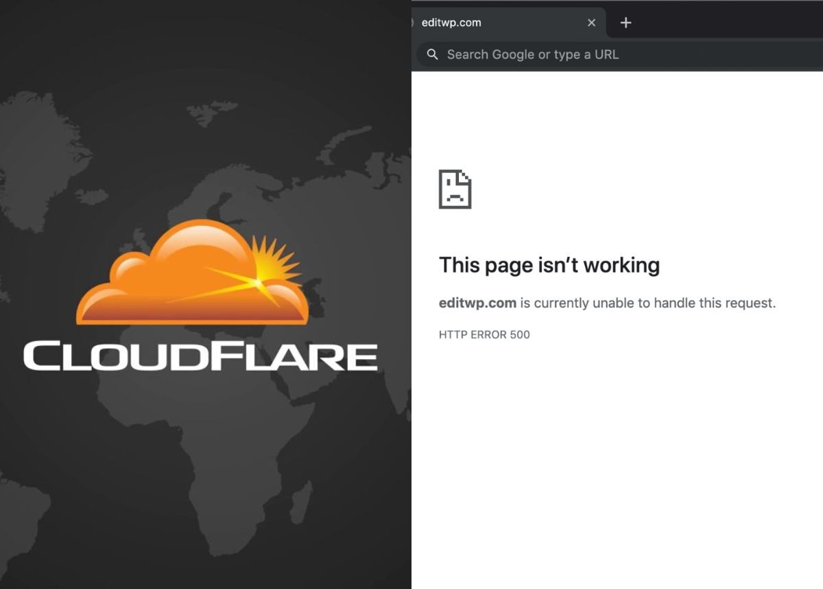
Task: Select the HTTP ERROR 500 text
Action: tap(484, 335)
